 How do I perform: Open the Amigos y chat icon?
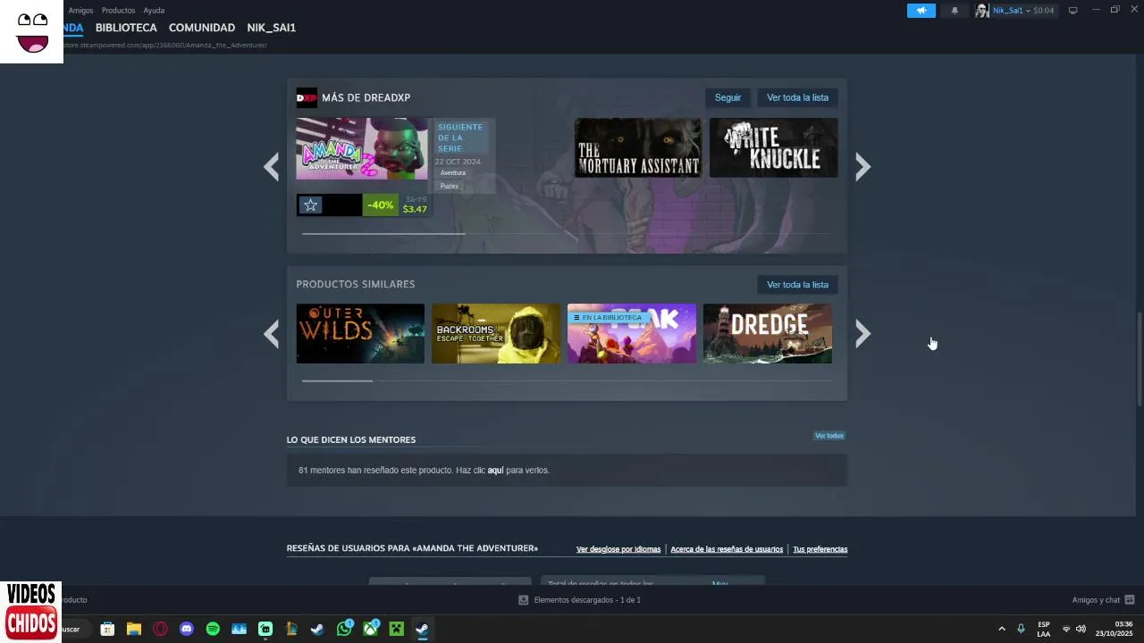point(1130,600)
